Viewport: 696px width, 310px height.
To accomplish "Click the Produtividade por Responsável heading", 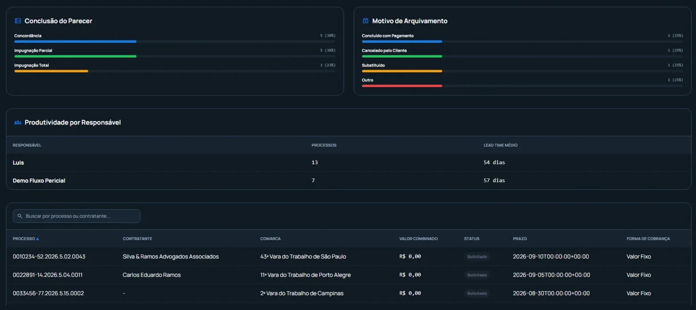I will coord(73,122).
